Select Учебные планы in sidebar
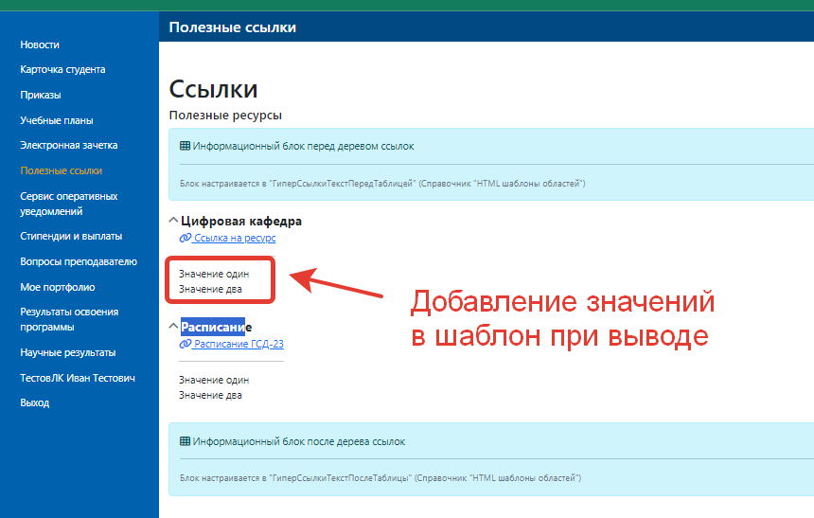Screen dimensions: 814x518 (x=57, y=120)
